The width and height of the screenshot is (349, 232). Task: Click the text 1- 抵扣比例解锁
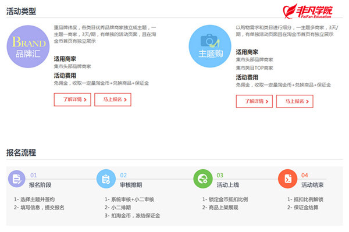click(305, 199)
